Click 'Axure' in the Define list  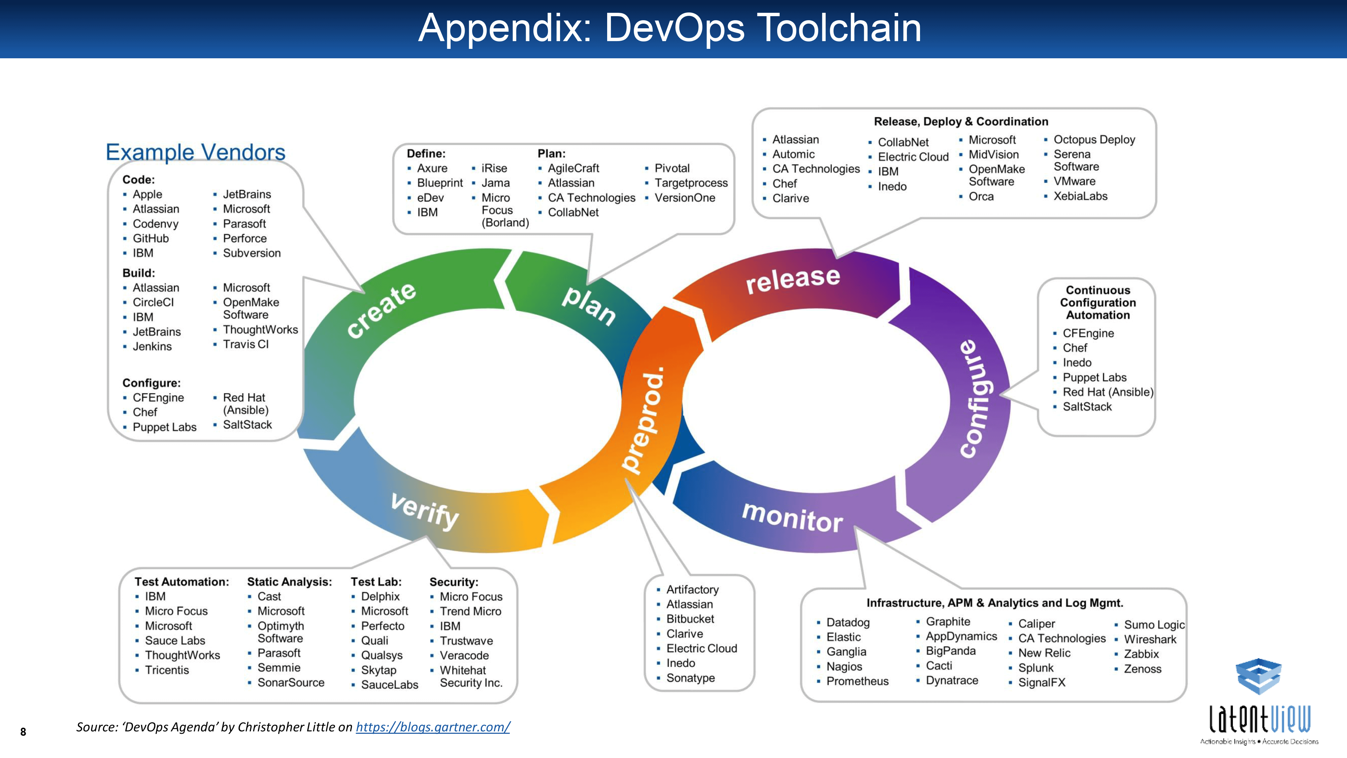(432, 168)
